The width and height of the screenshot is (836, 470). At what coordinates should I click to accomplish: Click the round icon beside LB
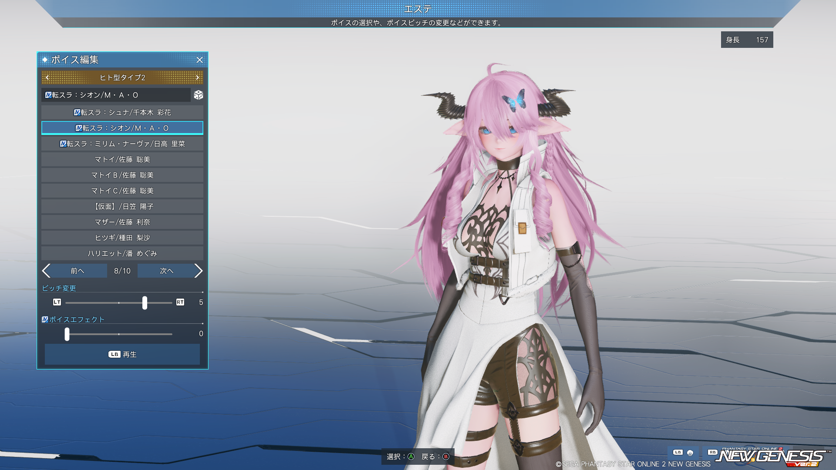click(690, 453)
